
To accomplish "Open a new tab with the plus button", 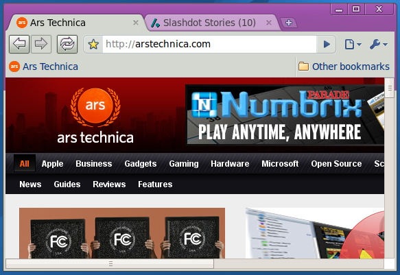I will click(289, 23).
